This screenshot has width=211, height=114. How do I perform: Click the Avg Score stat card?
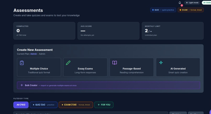108,31
